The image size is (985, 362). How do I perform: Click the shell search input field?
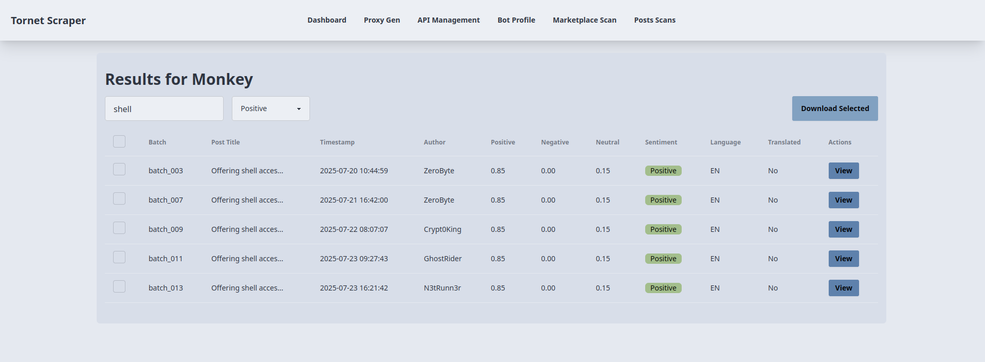(164, 108)
